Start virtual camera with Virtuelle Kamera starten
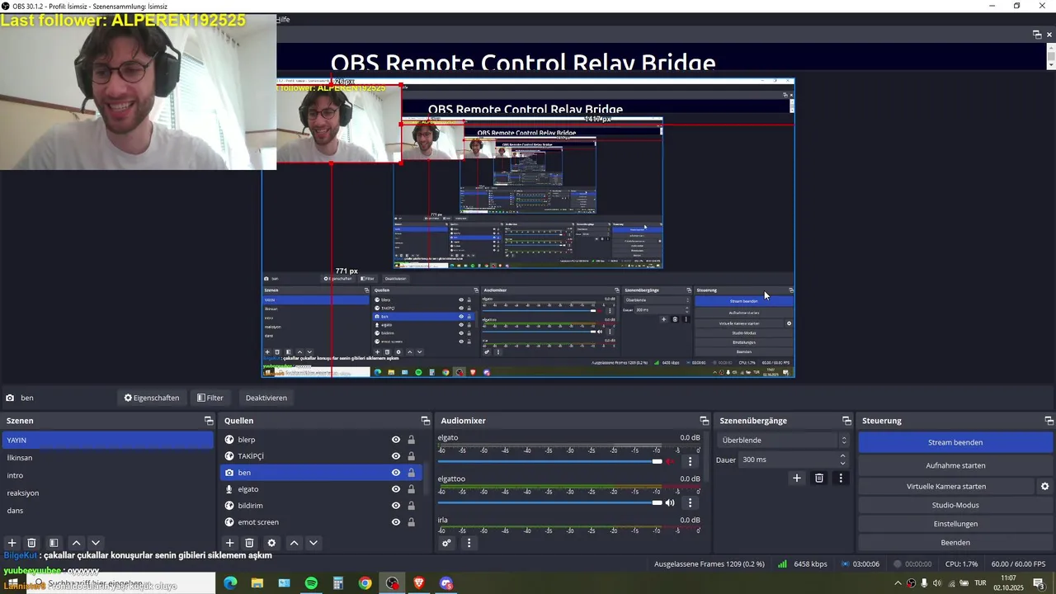 click(946, 487)
